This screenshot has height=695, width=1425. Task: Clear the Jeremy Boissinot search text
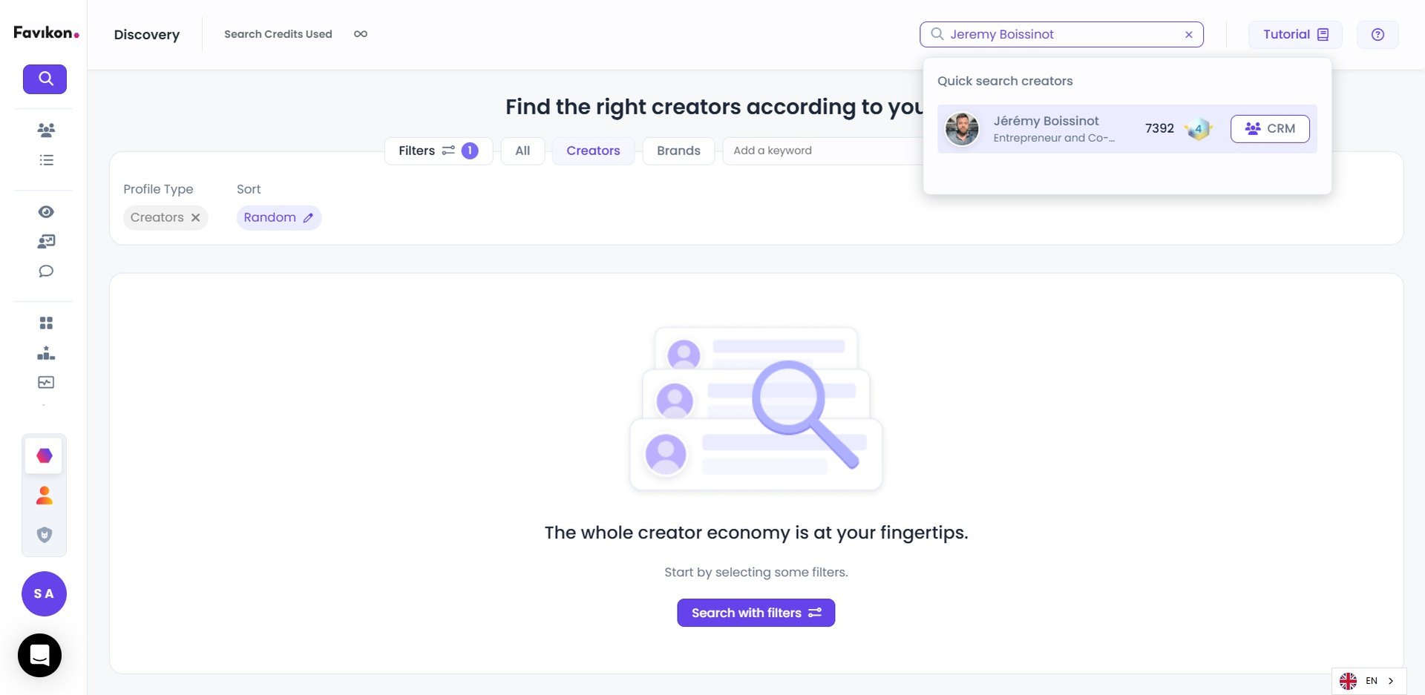coord(1188,35)
